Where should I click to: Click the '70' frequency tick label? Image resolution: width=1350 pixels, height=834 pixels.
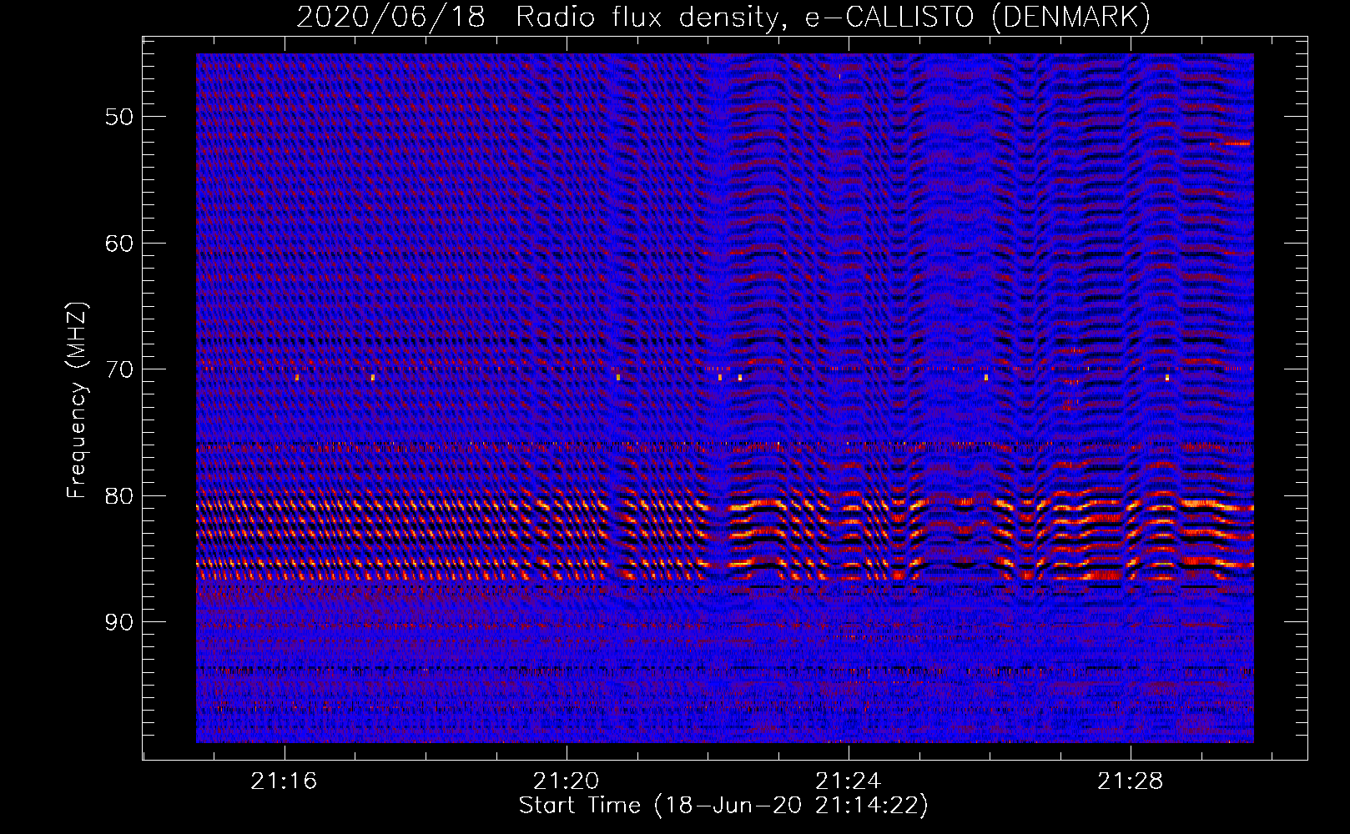coord(119,369)
